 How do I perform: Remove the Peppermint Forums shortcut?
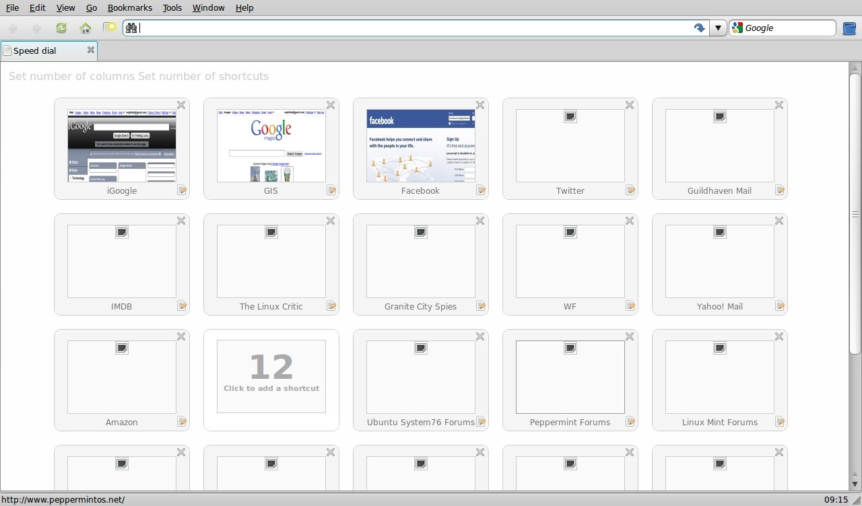[x=630, y=336]
